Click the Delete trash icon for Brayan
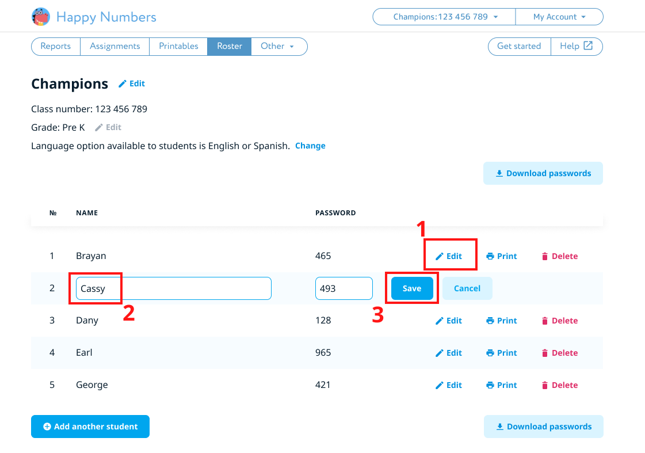This screenshot has width=645, height=453. coord(545,257)
